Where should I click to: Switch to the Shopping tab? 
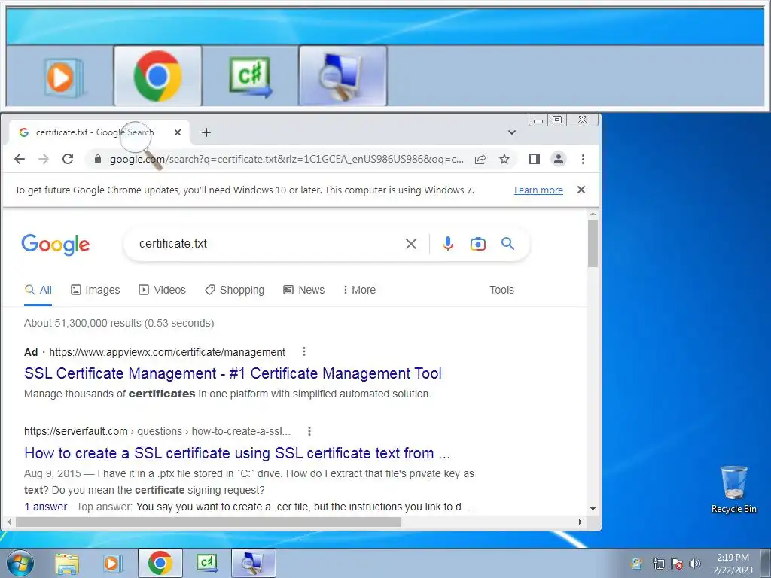tap(235, 290)
